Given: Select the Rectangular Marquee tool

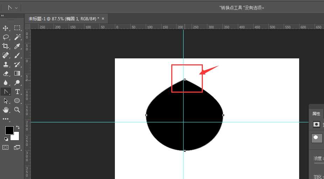Looking at the screenshot, I should [x=17, y=28].
